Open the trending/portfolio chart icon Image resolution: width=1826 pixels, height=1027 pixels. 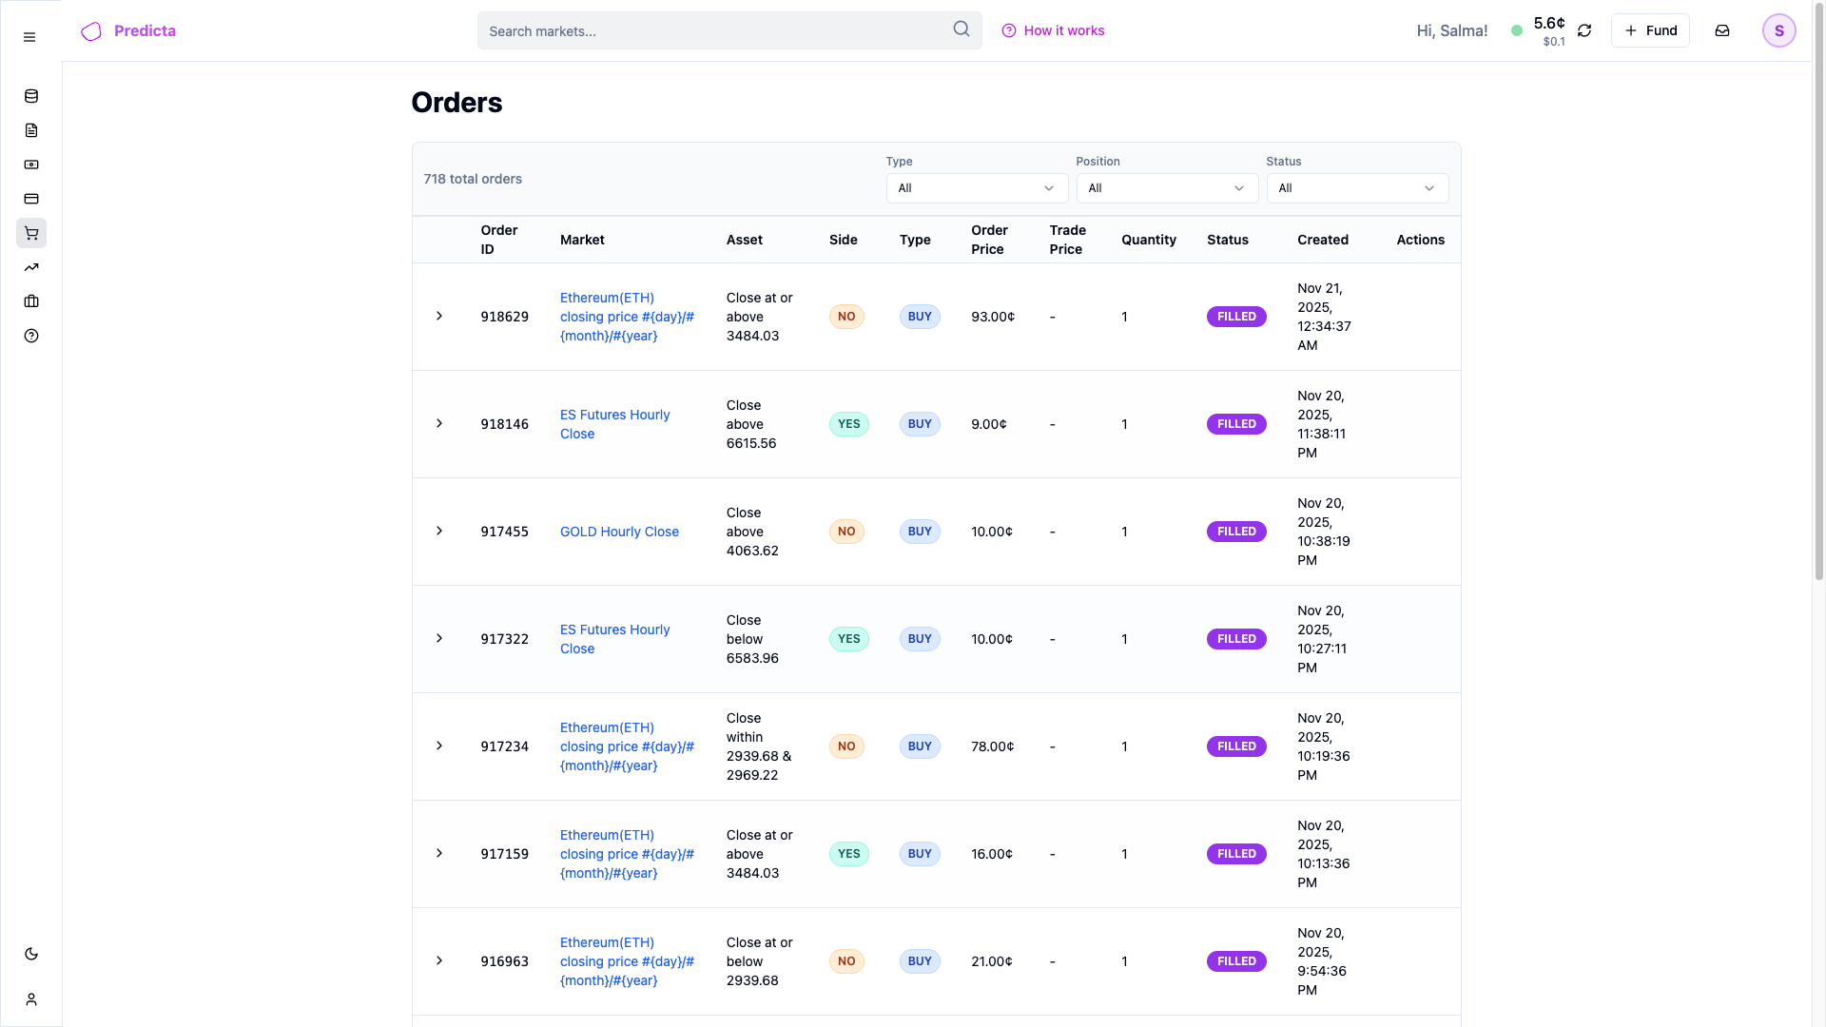coord(31,267)
